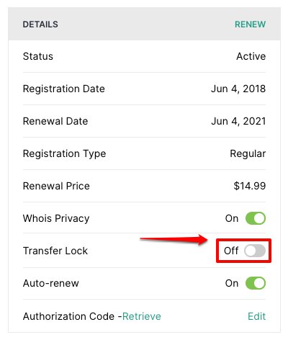Click the Renewal Date value Jun 4, 2021

pyautogui.click(x=238, y=121)
